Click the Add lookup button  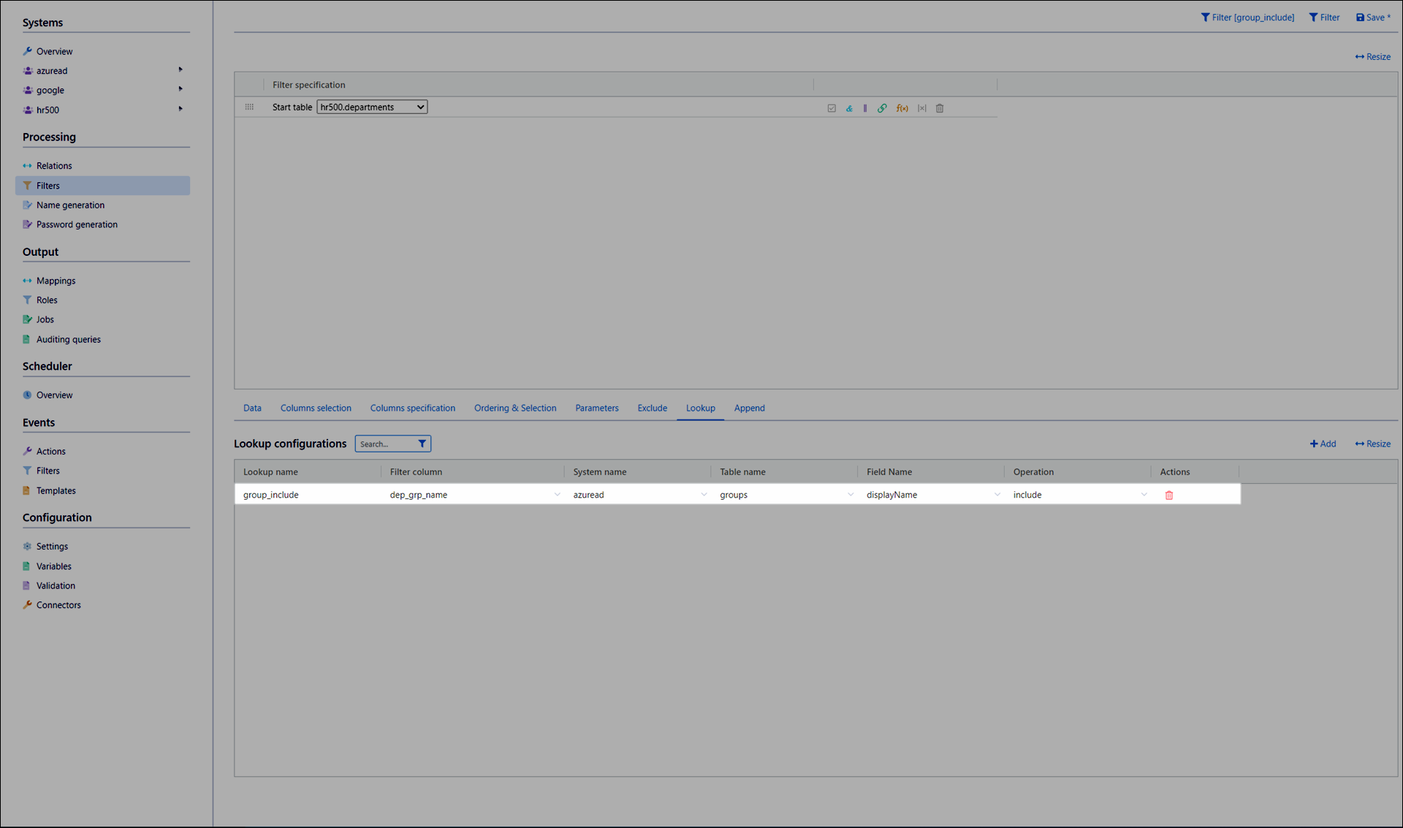tap(1323, 444)
